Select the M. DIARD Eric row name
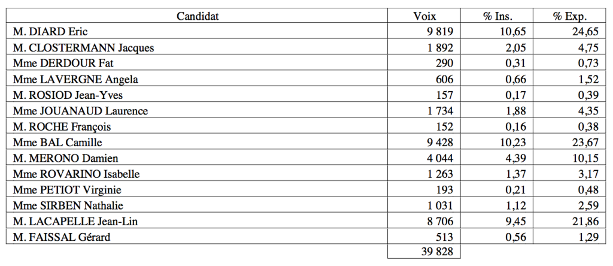This screenshot has width=613, height=266. point(47,32)
